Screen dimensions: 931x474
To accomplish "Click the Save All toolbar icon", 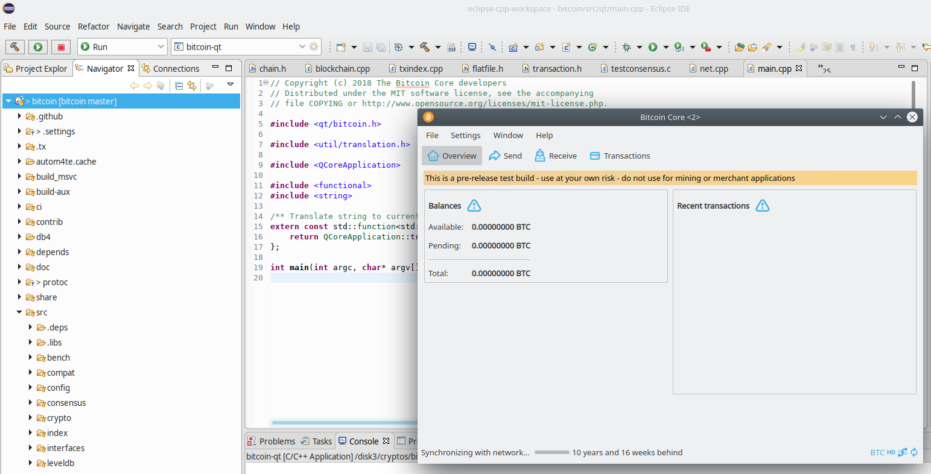I will point(381,46).
